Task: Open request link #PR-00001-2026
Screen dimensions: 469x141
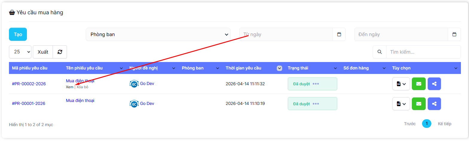Action: [x=28, y=103]
